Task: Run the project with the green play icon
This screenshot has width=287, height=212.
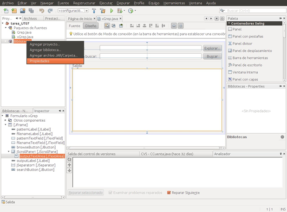Action: point(111,11)
